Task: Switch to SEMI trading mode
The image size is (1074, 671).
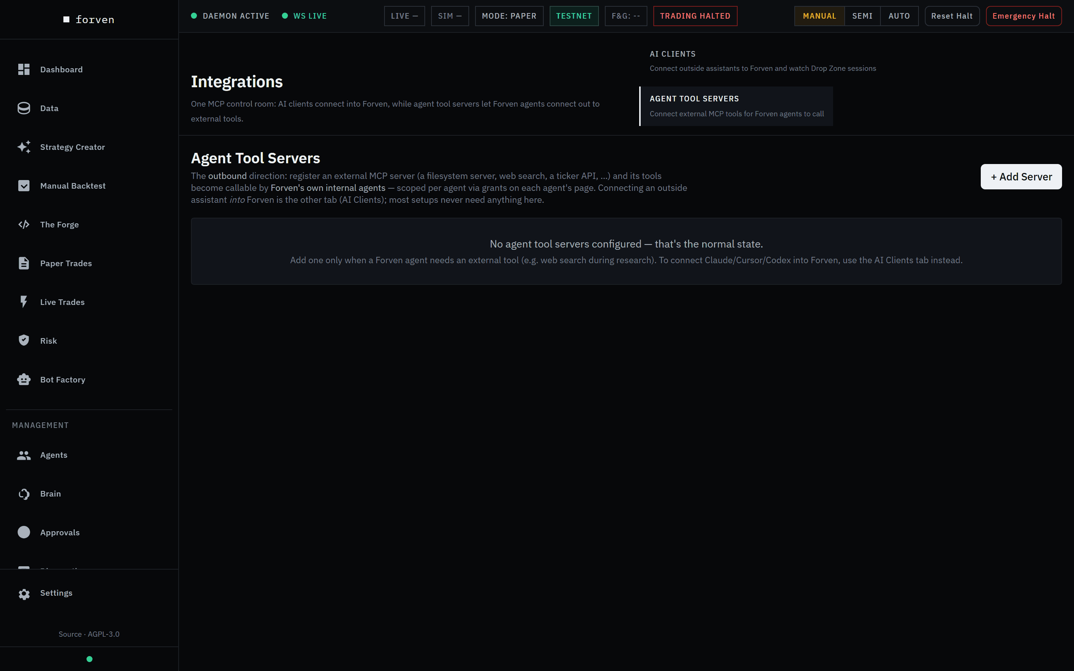Action: (x=862, y=16)
